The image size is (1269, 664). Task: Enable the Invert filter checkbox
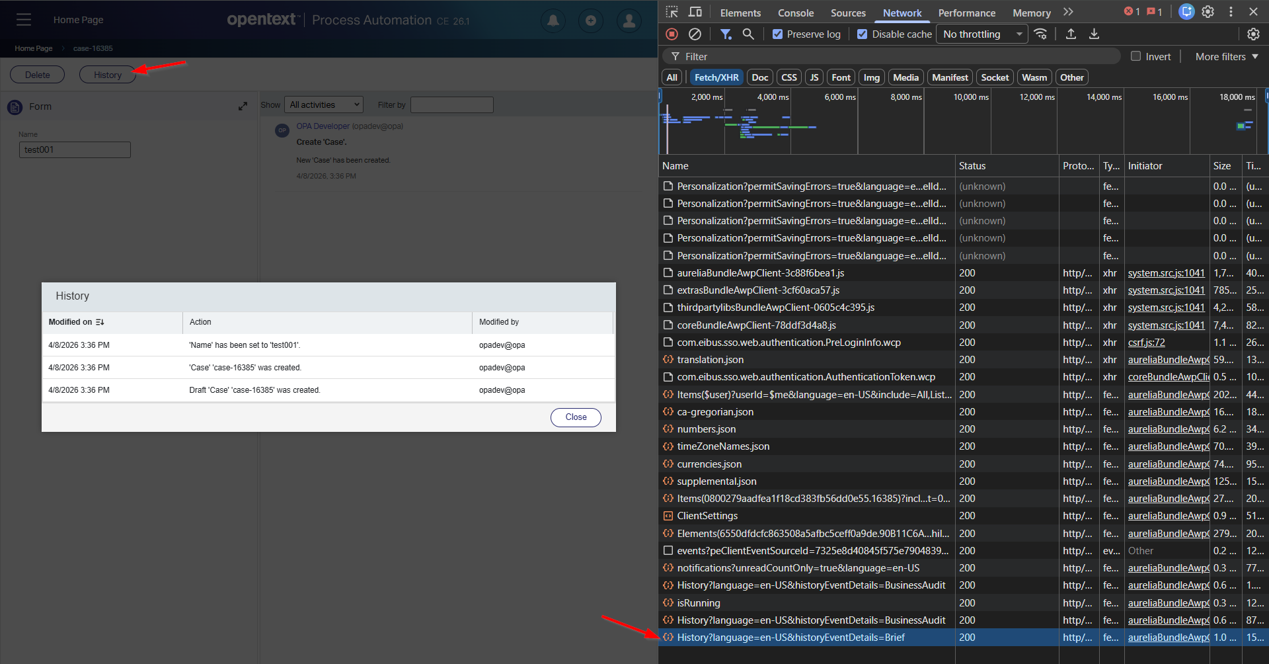(x=1135, y=56)
